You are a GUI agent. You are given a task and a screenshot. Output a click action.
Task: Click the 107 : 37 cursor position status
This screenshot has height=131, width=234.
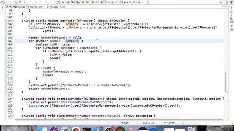169,123
